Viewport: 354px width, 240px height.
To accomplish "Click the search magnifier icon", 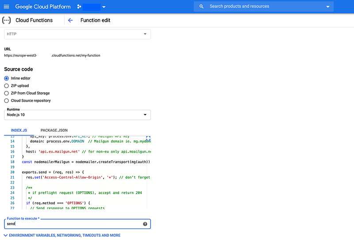I will (x=201, y=7).
